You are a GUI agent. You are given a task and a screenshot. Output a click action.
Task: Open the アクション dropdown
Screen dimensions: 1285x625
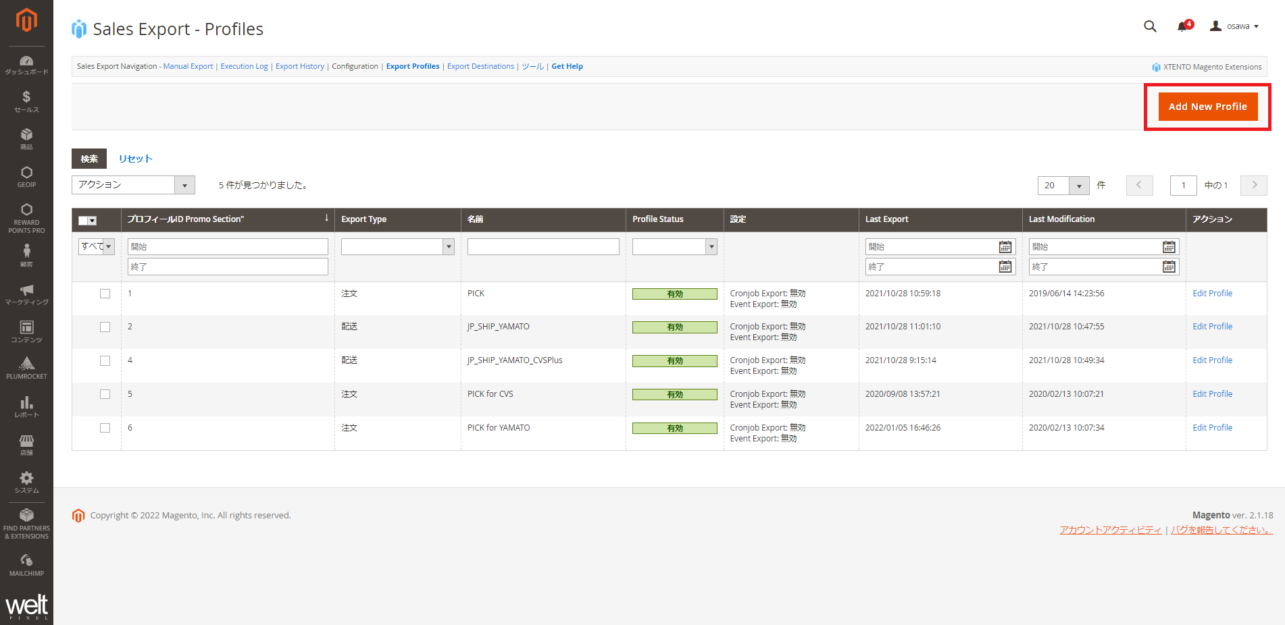pyautogui.click(x=132, y=184)
